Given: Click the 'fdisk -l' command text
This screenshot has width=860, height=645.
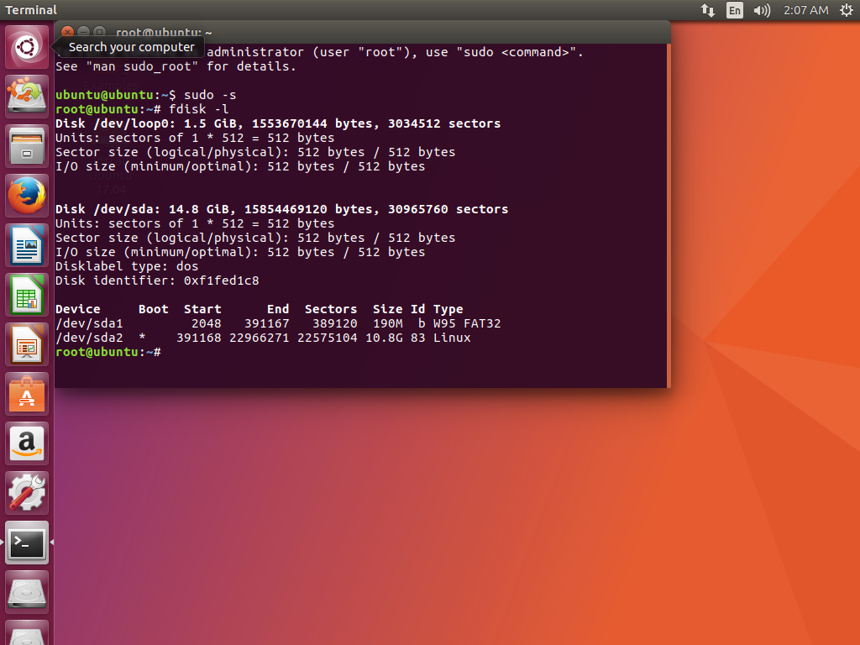Looking at the screenshot, I should pyautogui.click(x=198, y=109).
